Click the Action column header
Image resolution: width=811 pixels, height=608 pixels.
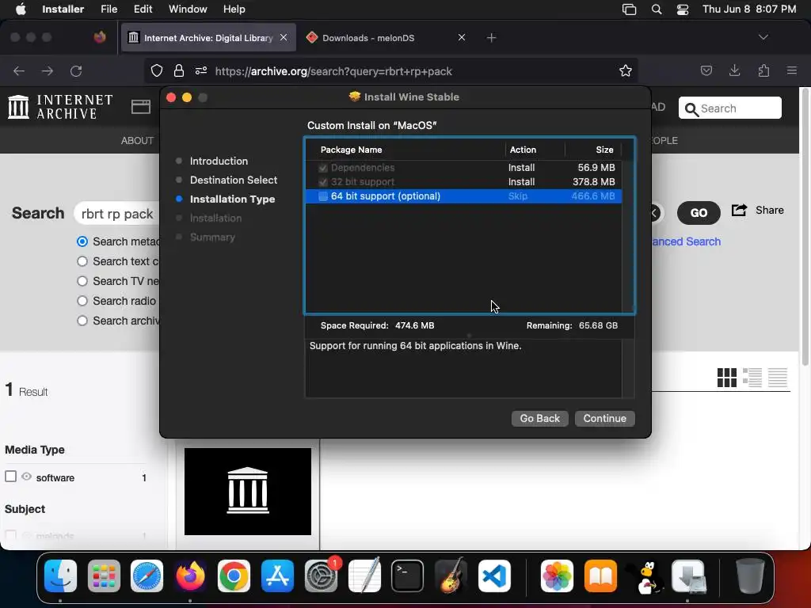pos(523,150)
